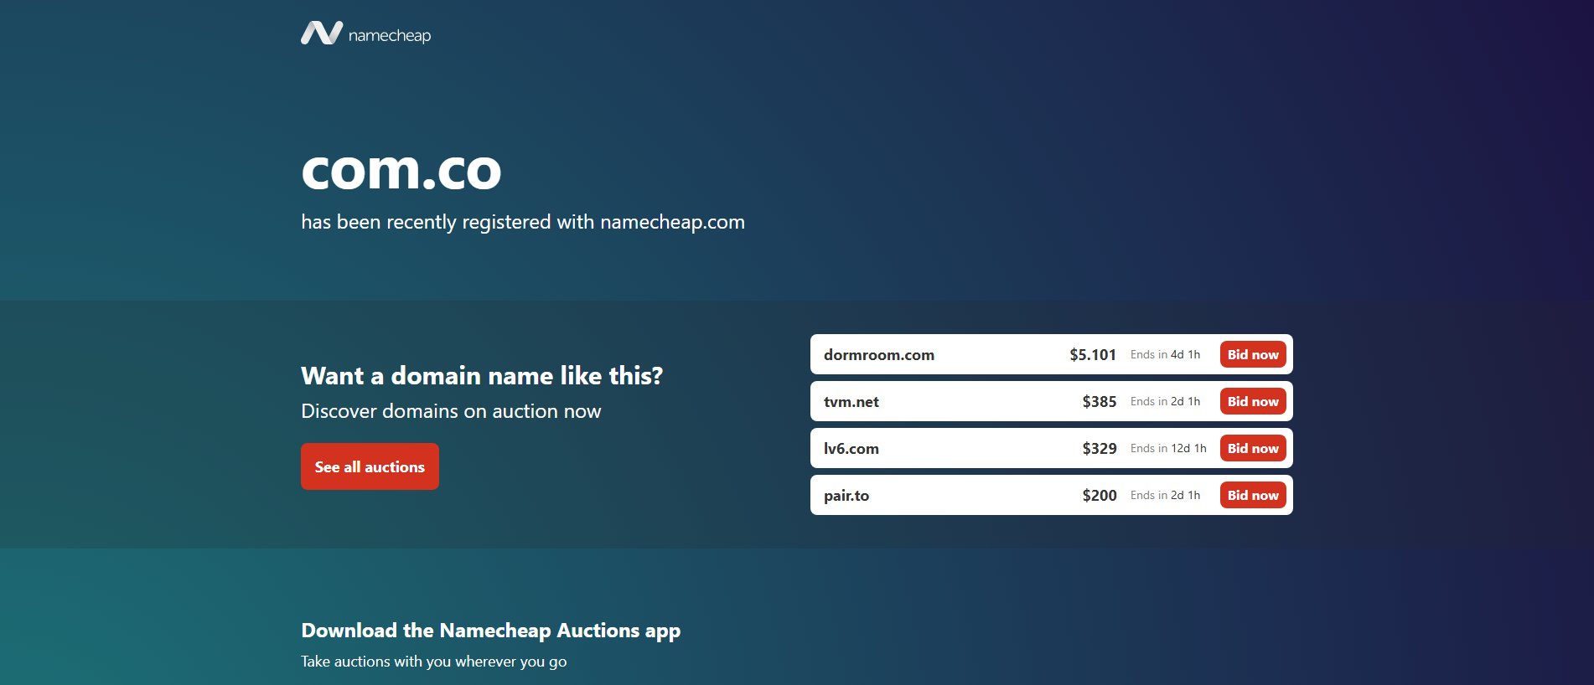
Task: Click Want a domain name like this heading
Action: click(x=482, y=375)
